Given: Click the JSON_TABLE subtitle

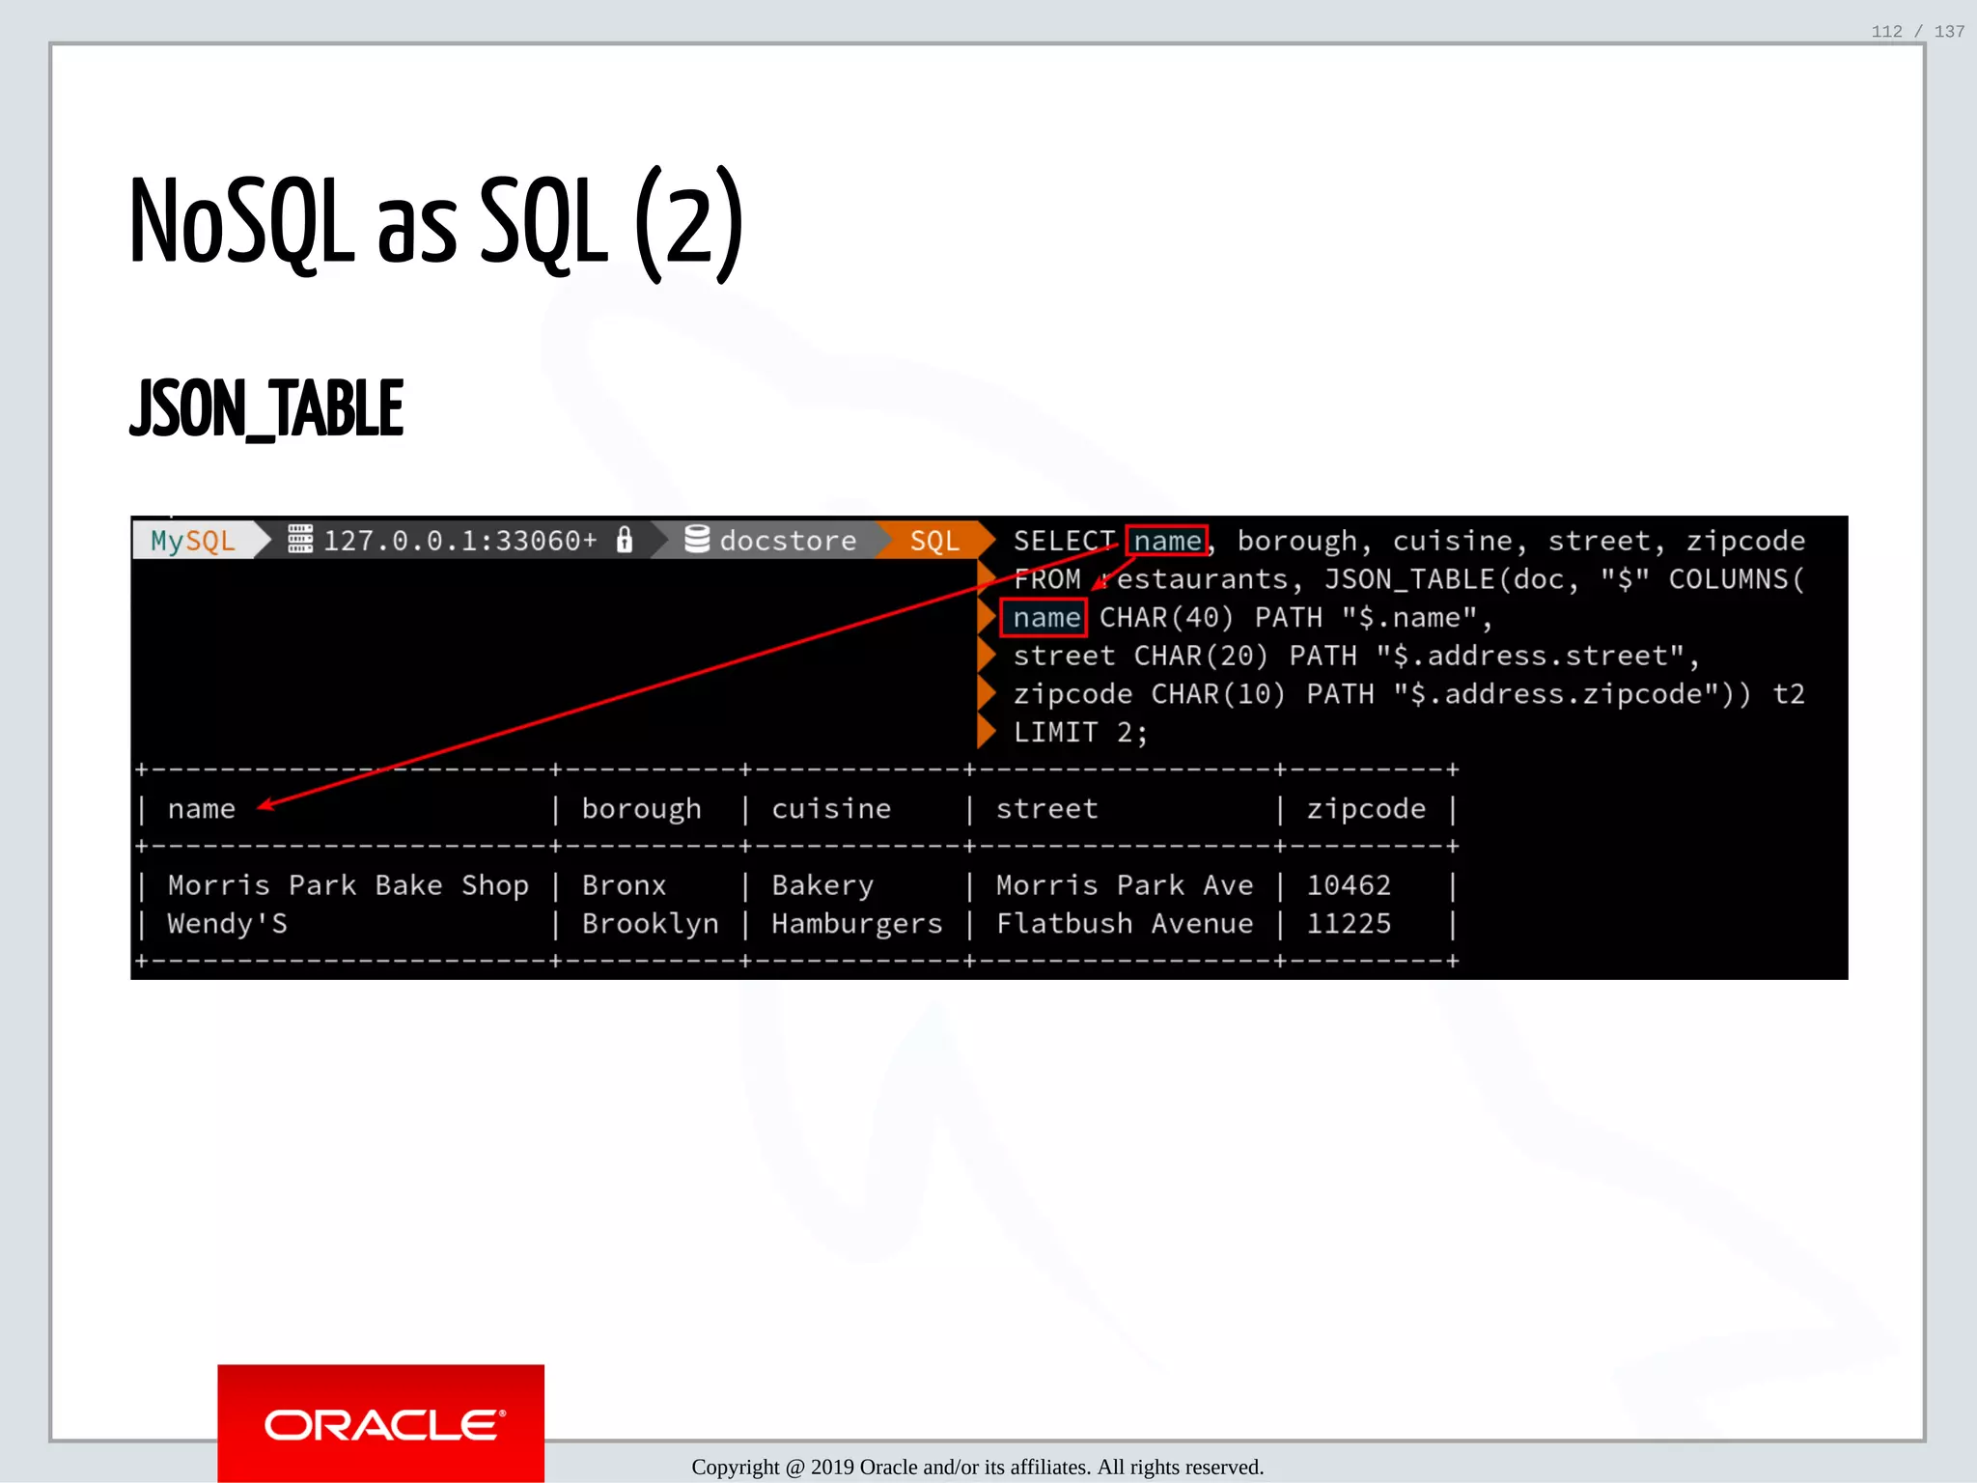Looking at the screenshot, I should (266, 409).
